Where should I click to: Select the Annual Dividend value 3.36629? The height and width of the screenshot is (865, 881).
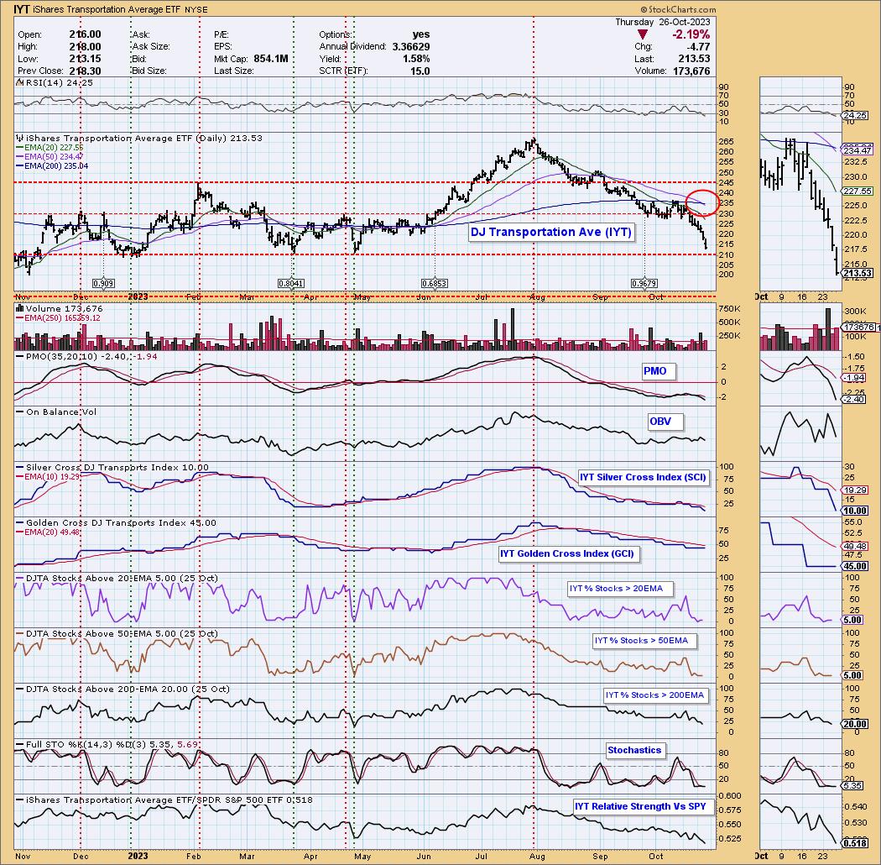point(411,47)
